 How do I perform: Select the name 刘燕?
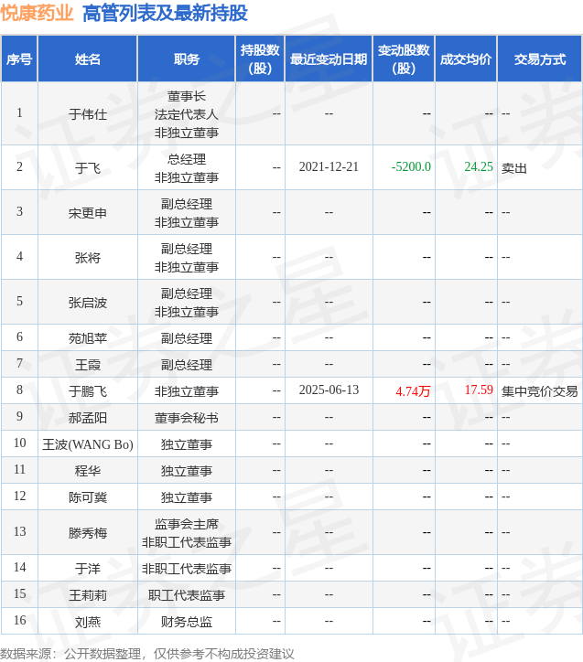[x=88, y=622]
